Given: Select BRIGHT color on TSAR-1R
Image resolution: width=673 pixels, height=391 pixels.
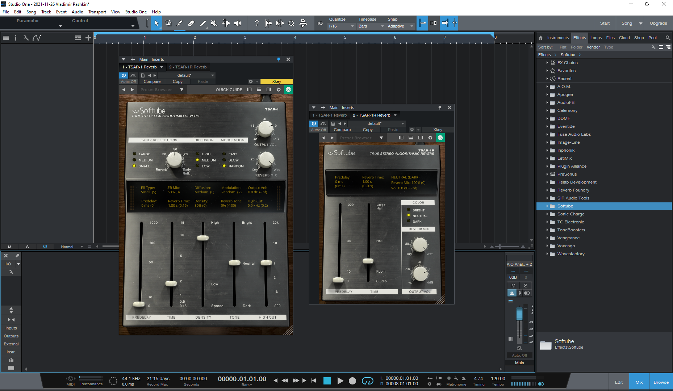Looking at the screenshot, I should coord(409,210).
